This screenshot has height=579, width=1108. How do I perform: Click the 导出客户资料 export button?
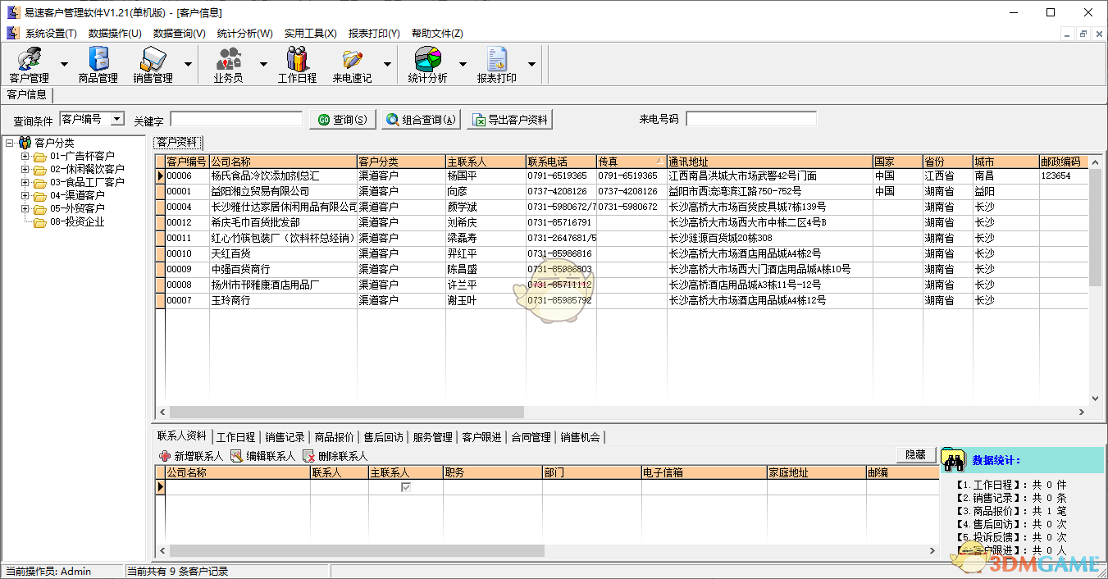[x=510, y=118]
